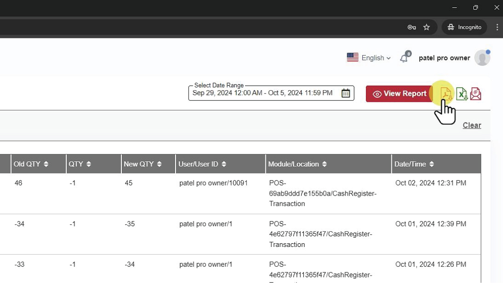The height and width of the screenshot is (283, 503).
Task: Email the report via envelope icon
Action: (x=476, y=94)
